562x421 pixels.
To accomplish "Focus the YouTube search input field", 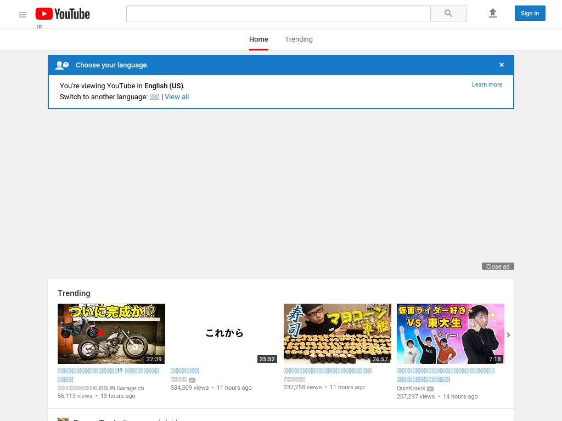I will [278, 14].
